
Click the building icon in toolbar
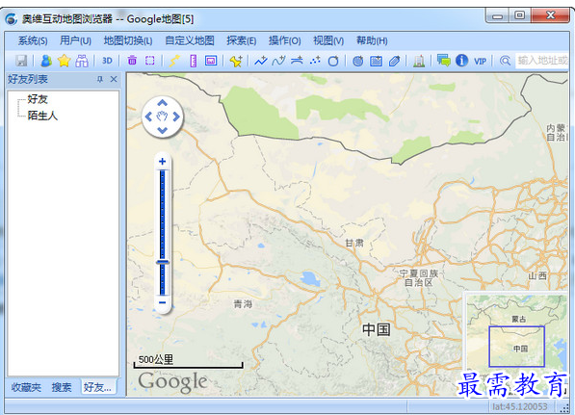click(419, 61)
